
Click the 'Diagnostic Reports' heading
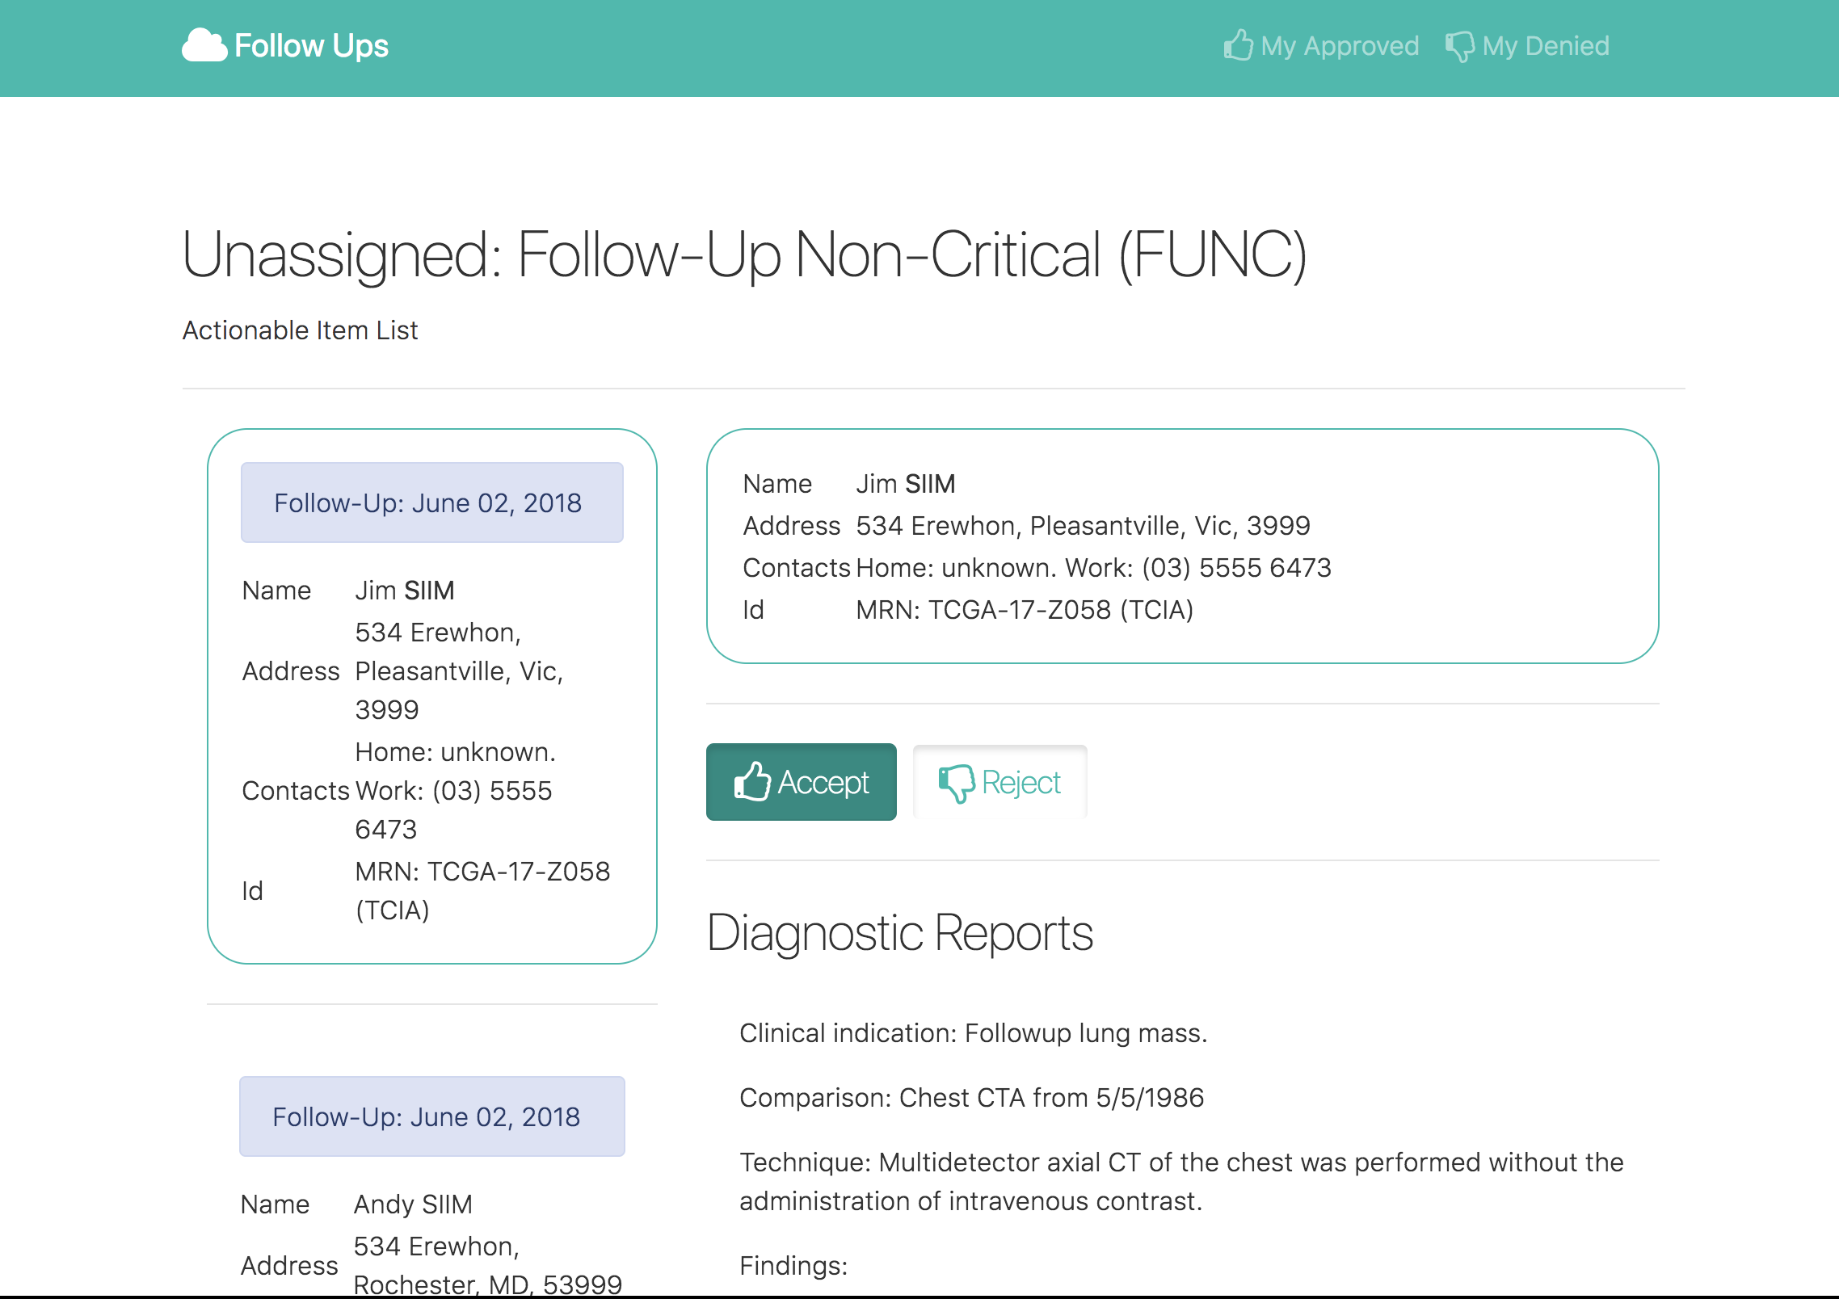pyautogui.click(x=899, y=933)
